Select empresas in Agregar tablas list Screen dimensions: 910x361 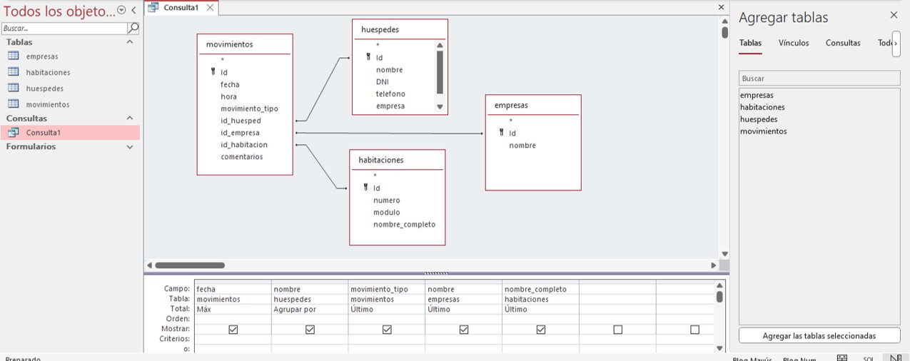point(757,95)
